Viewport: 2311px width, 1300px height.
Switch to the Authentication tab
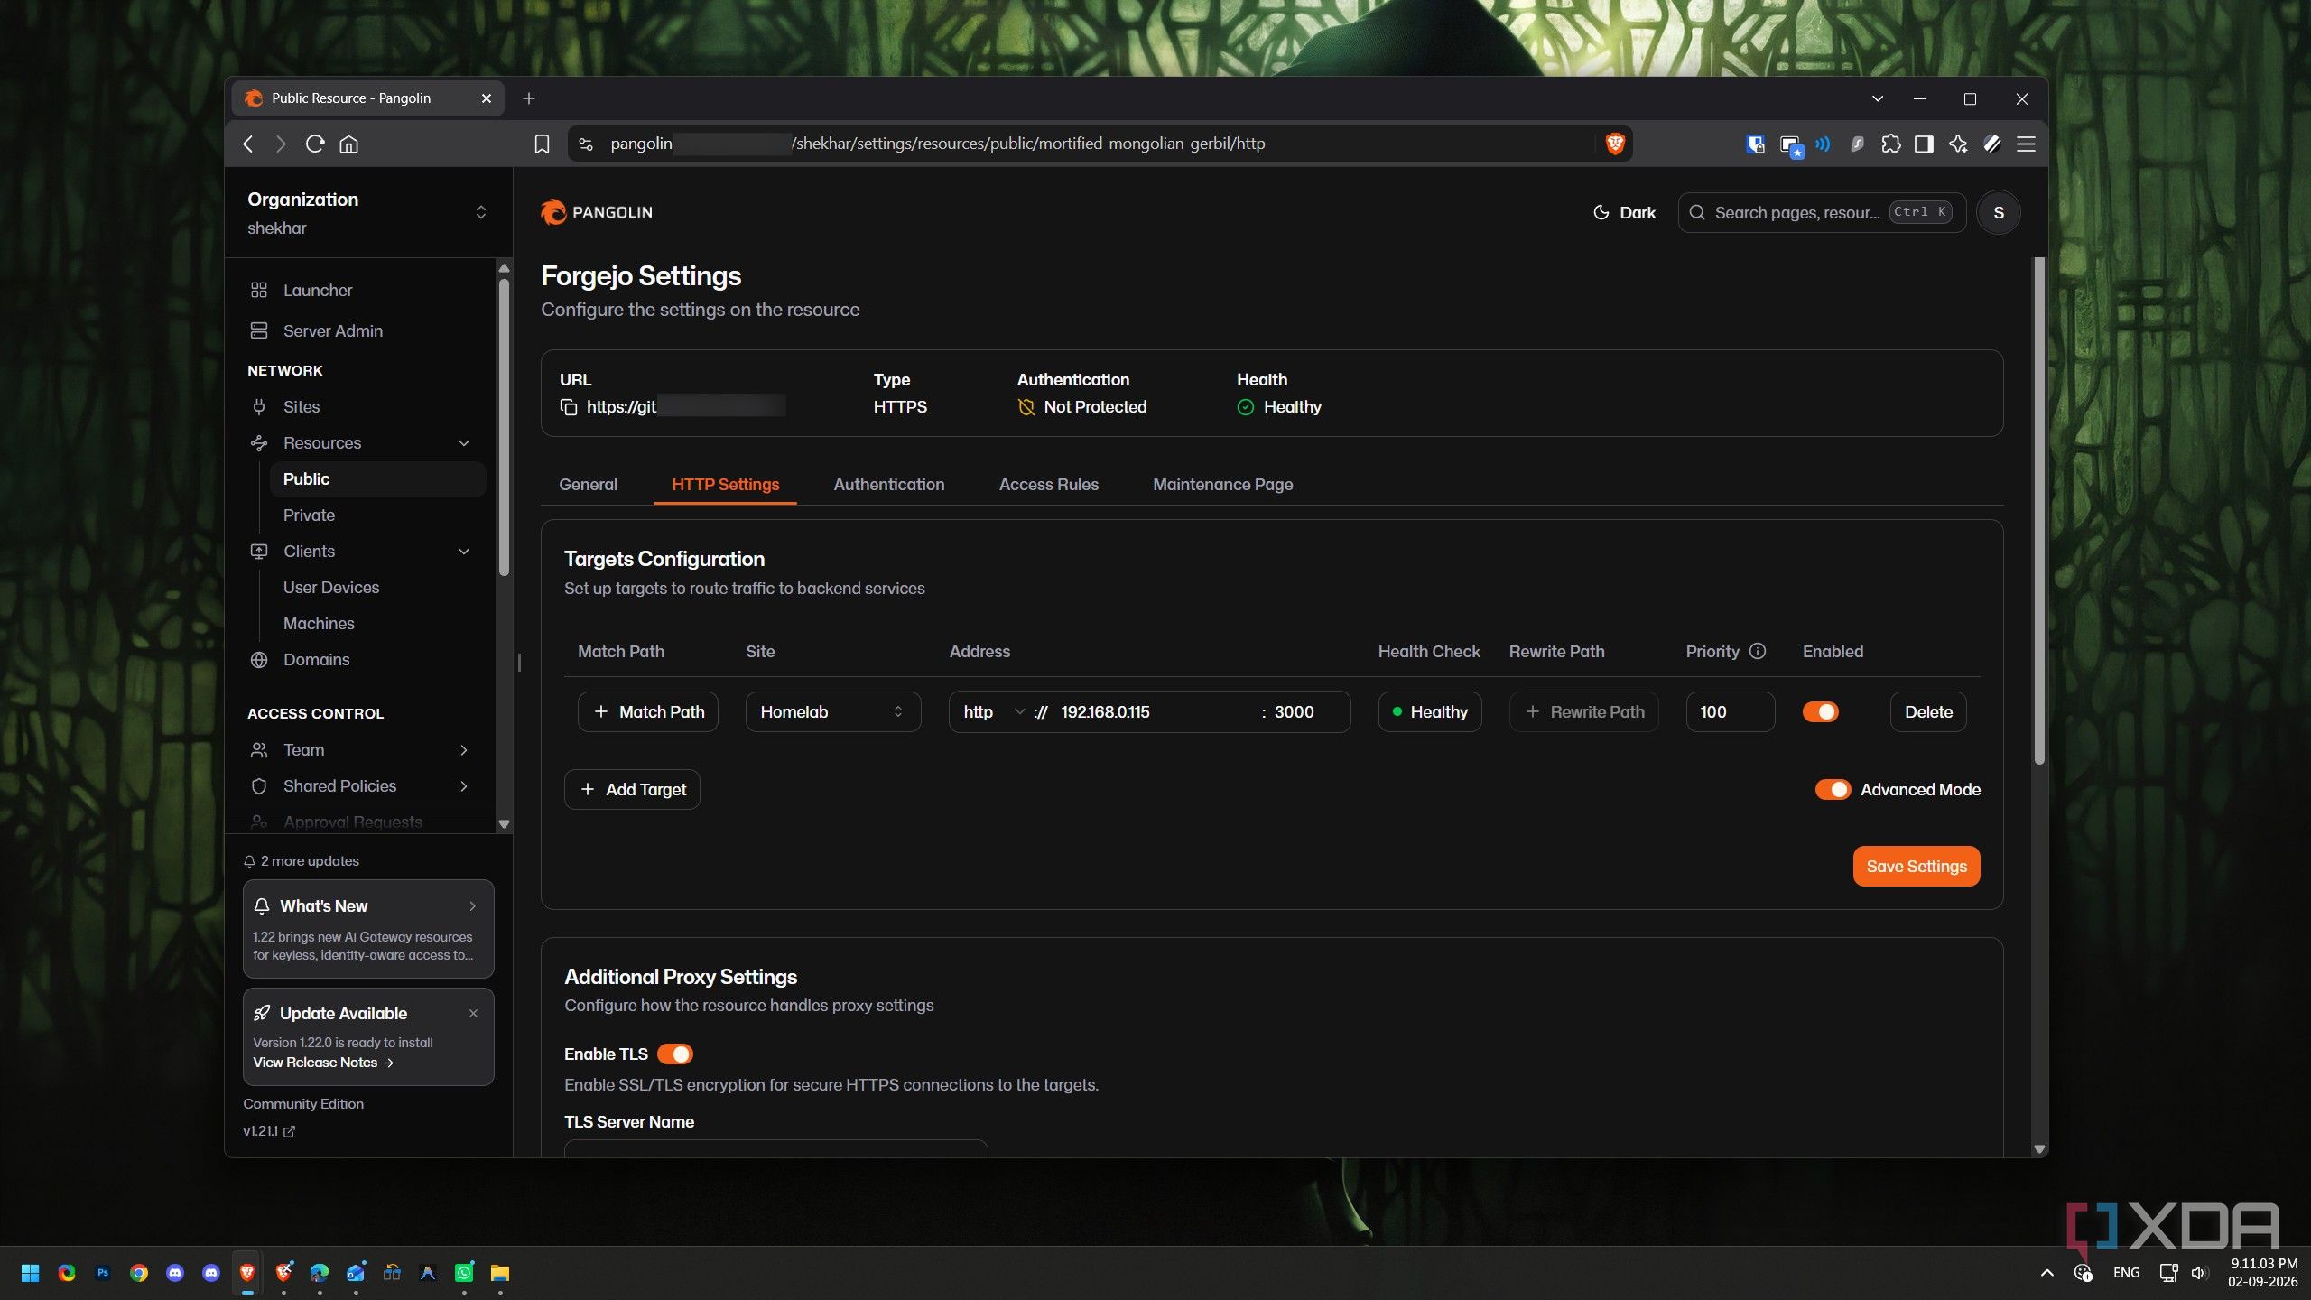coord(888,484)
